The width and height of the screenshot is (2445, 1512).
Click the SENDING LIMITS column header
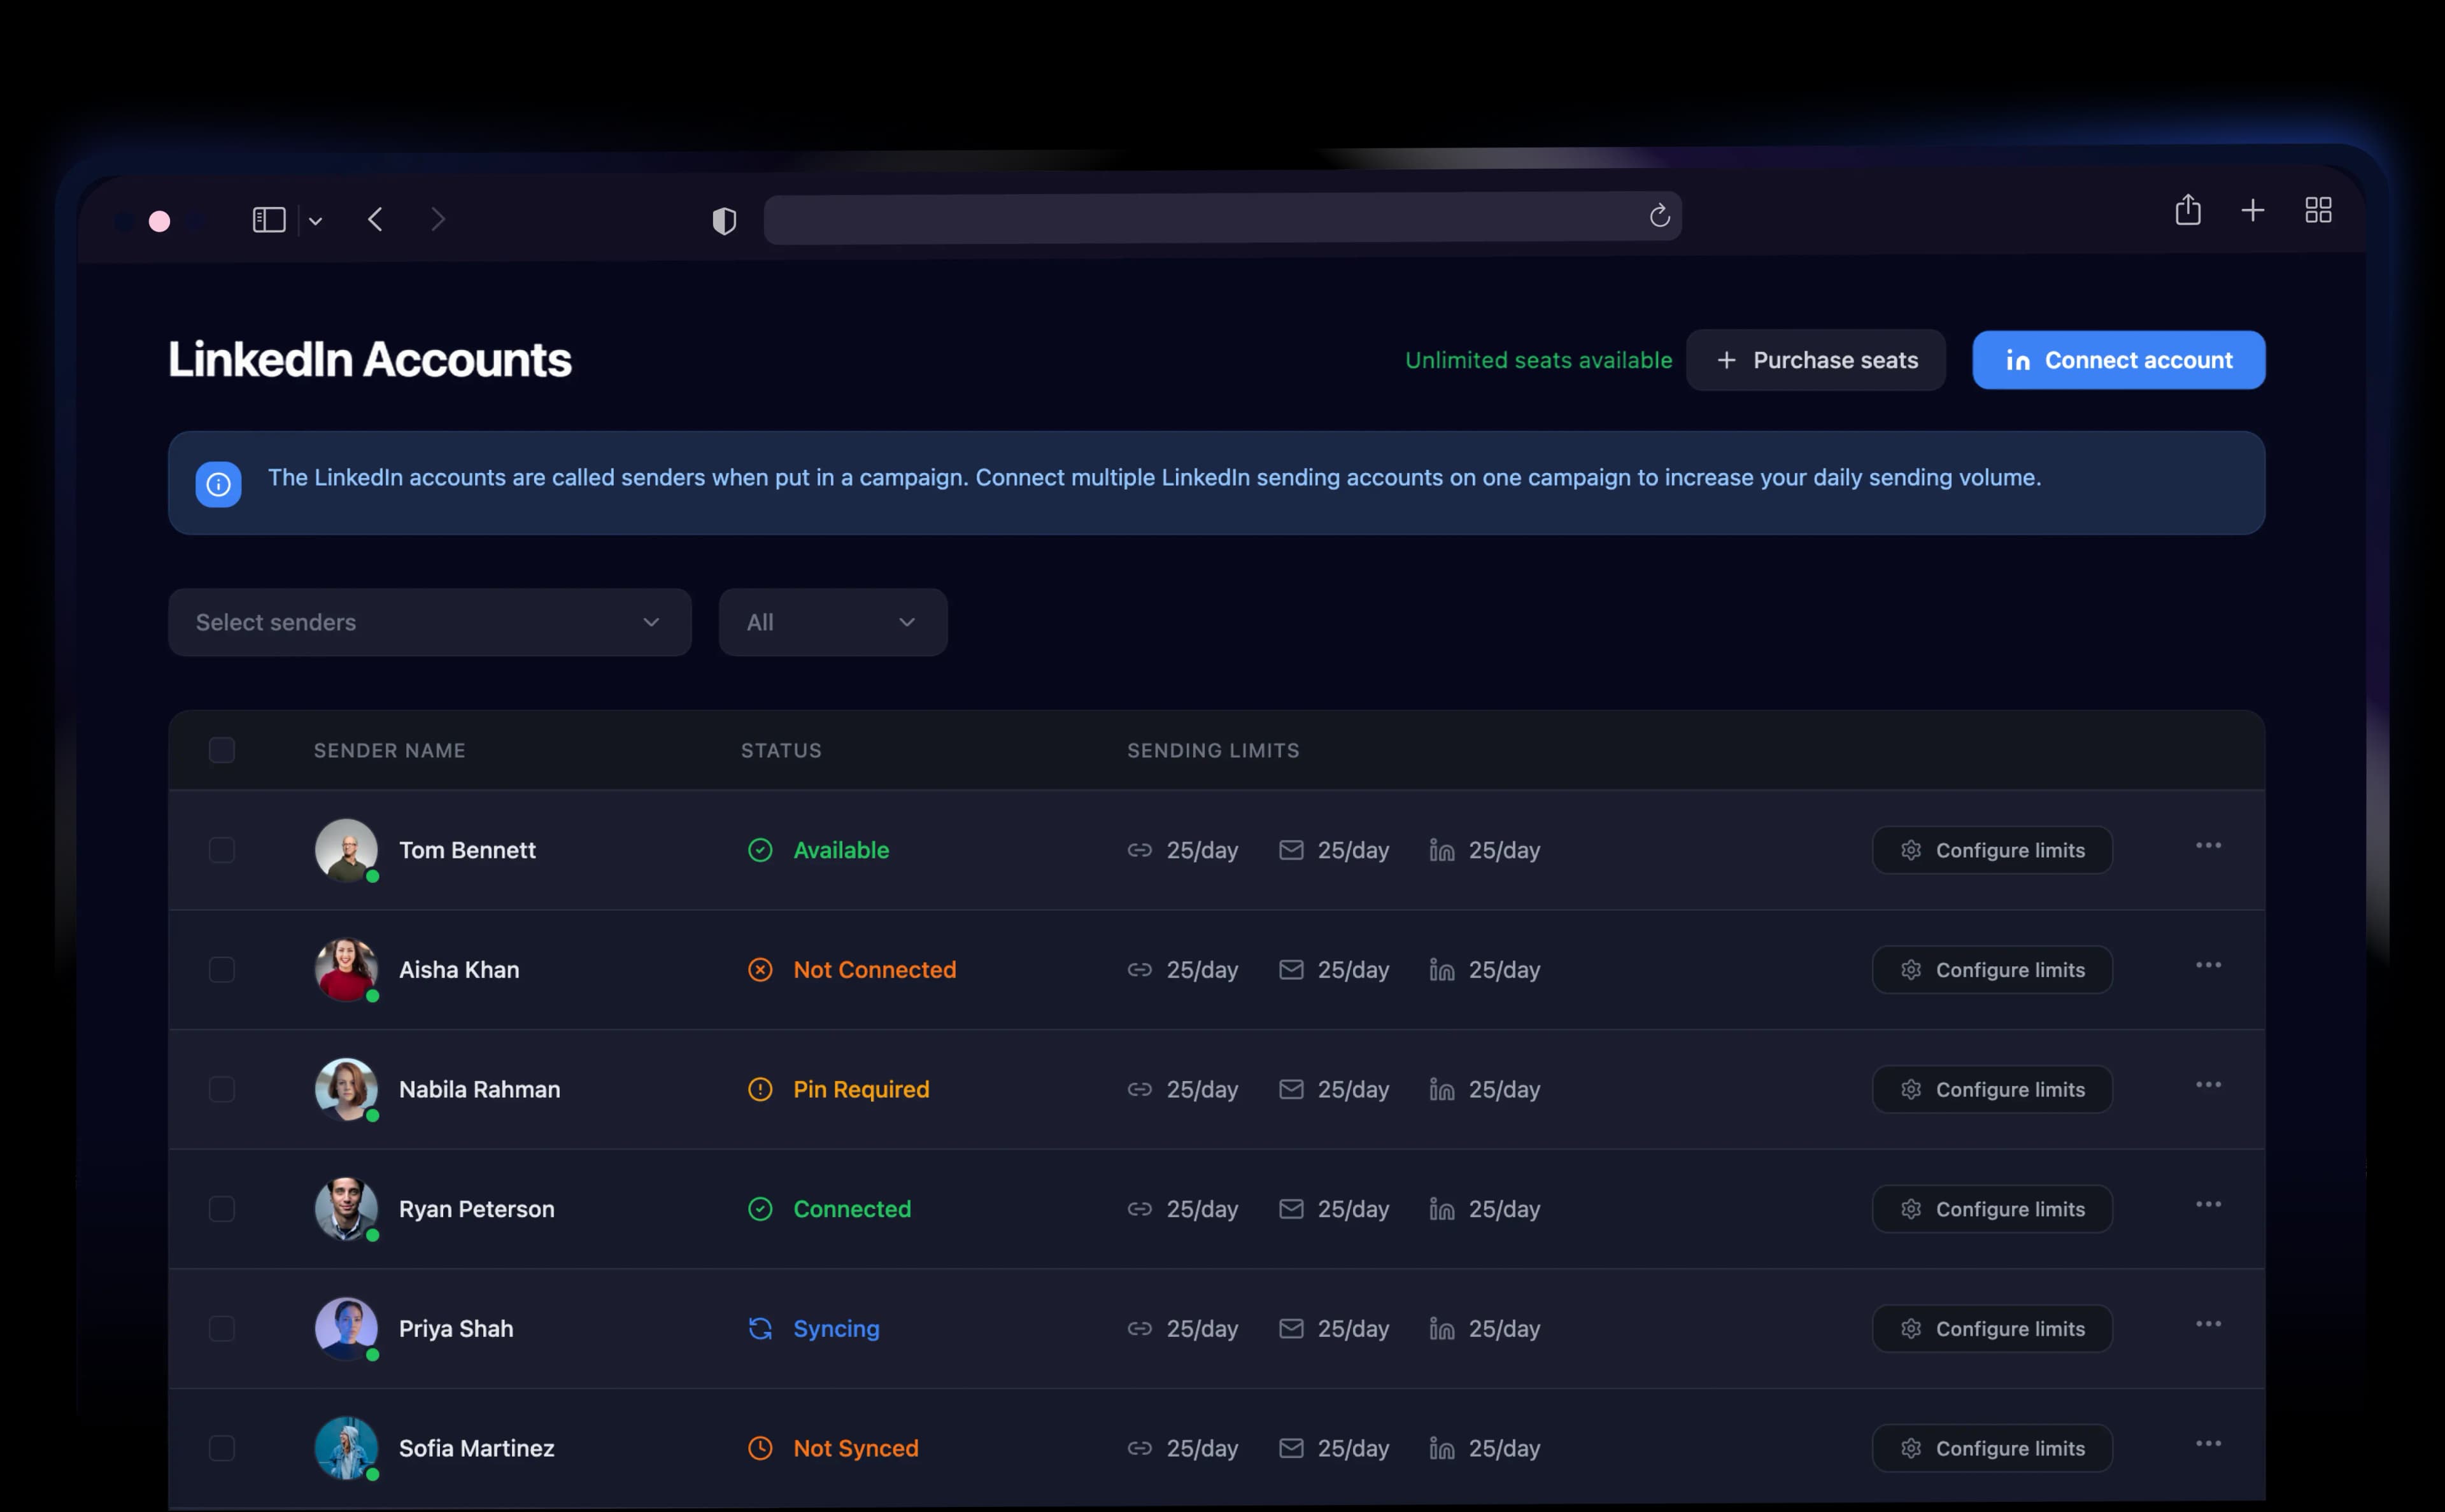1213,750
